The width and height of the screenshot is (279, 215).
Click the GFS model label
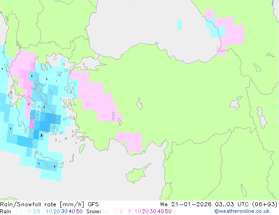tap(93, 204)
